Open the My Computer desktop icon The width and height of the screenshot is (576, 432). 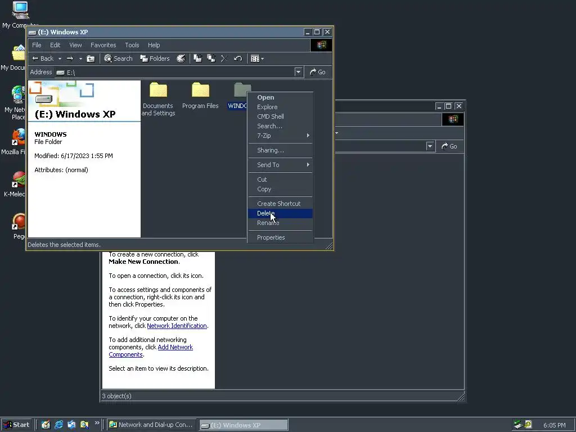click(x=20, y=15)
